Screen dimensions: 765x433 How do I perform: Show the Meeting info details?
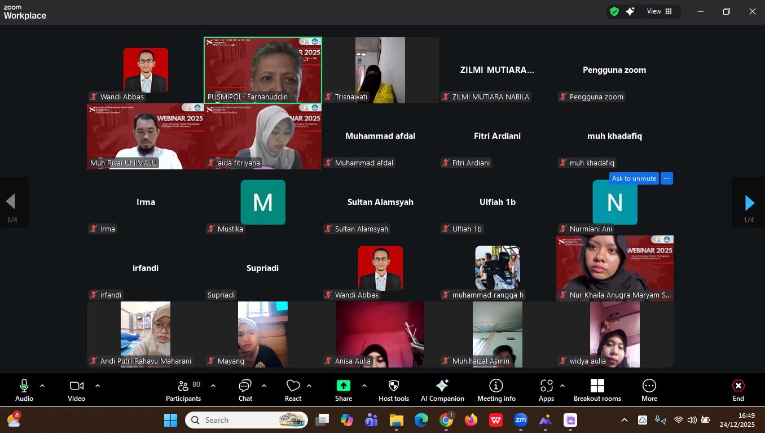point(496,390)
